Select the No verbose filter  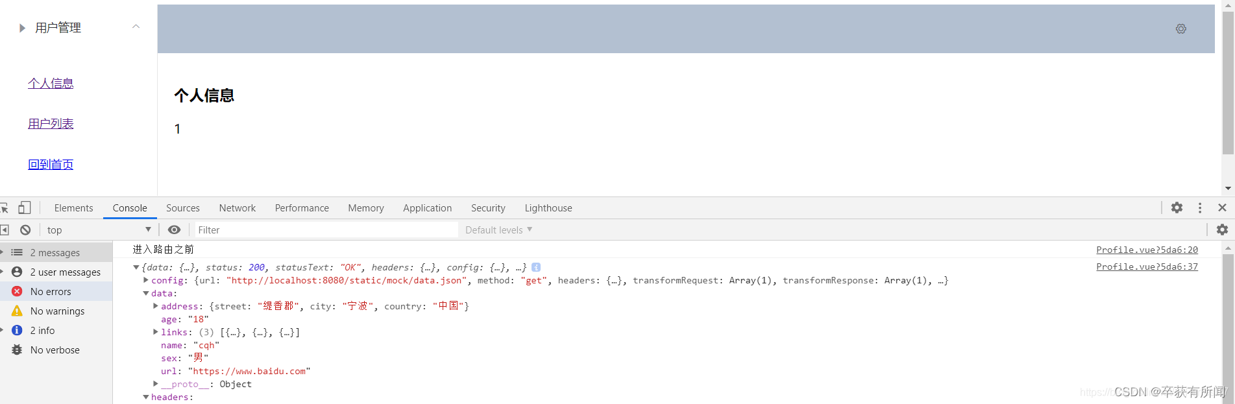pos(56,350)
